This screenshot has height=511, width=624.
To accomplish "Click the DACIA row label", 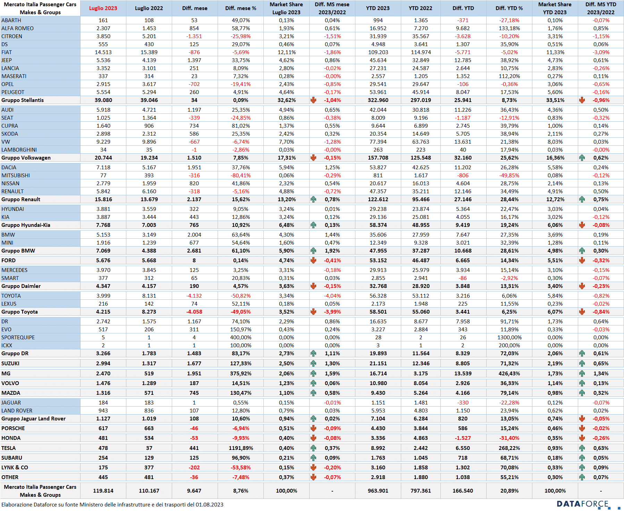I will coord(9,168).
